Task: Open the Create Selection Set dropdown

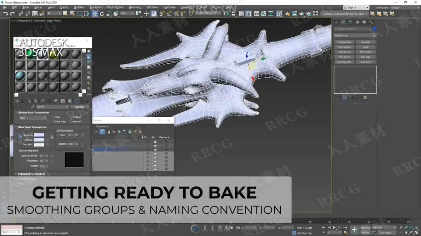Action: pos(208,13)
